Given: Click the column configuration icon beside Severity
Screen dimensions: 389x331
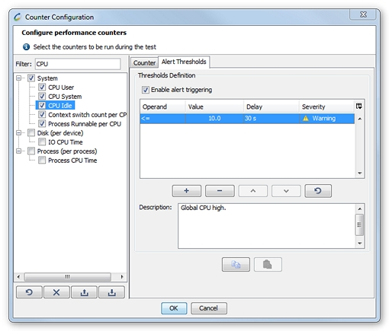Looking at the screenshot, I should [x=358, y=107].
